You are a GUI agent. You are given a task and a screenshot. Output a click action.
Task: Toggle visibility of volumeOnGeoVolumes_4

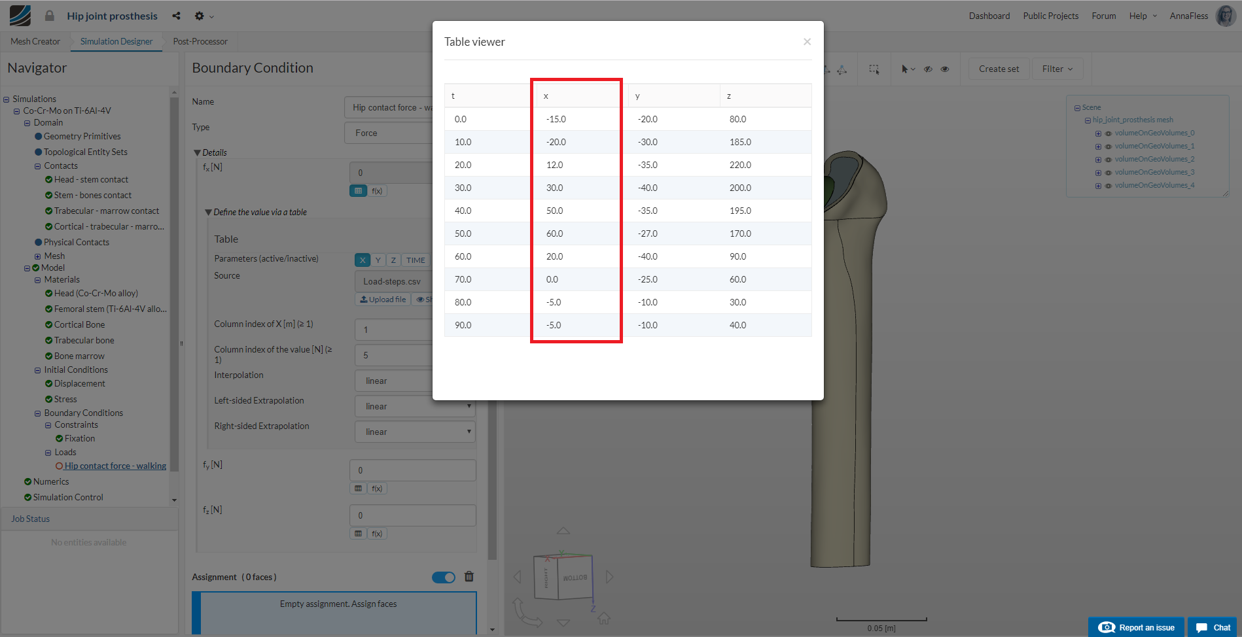[1108, 186]
